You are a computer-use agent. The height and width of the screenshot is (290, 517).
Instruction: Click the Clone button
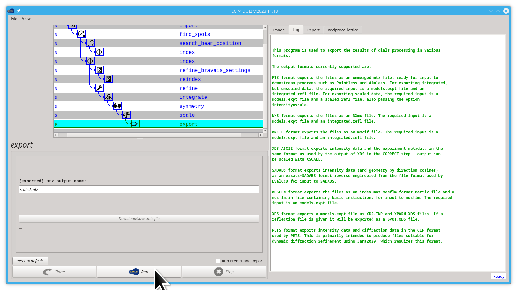pos(54,272)
